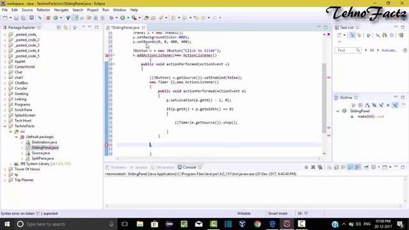The height and width of the screenshot is (230, 409).
Task: Remove launch with Console X icon
Action: 313,167
